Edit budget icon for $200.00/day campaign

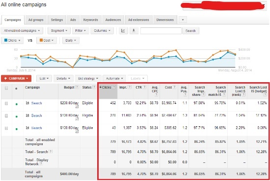[77, 107]
